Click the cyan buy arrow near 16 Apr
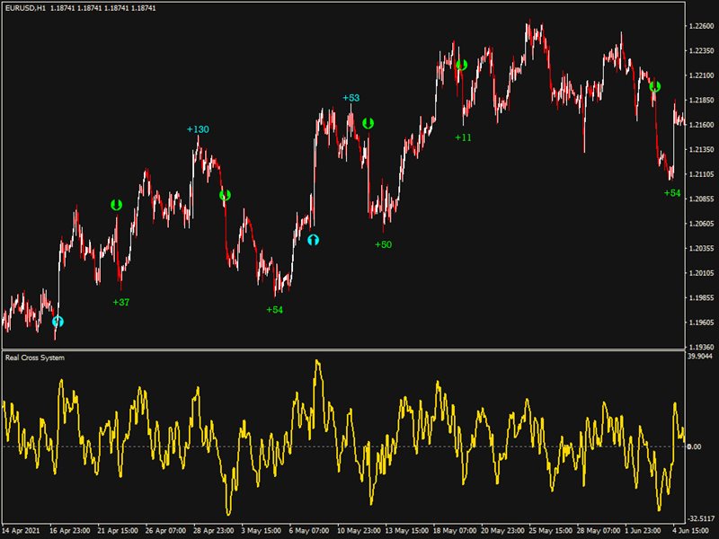 58,321
